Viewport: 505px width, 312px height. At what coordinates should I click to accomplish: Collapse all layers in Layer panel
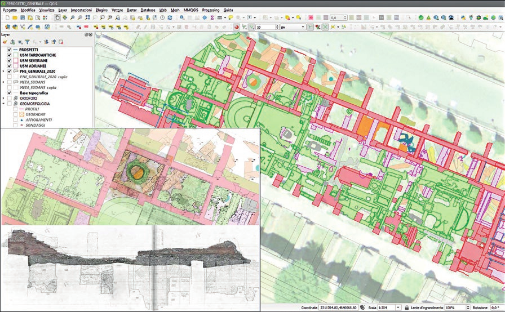(54, 42)
